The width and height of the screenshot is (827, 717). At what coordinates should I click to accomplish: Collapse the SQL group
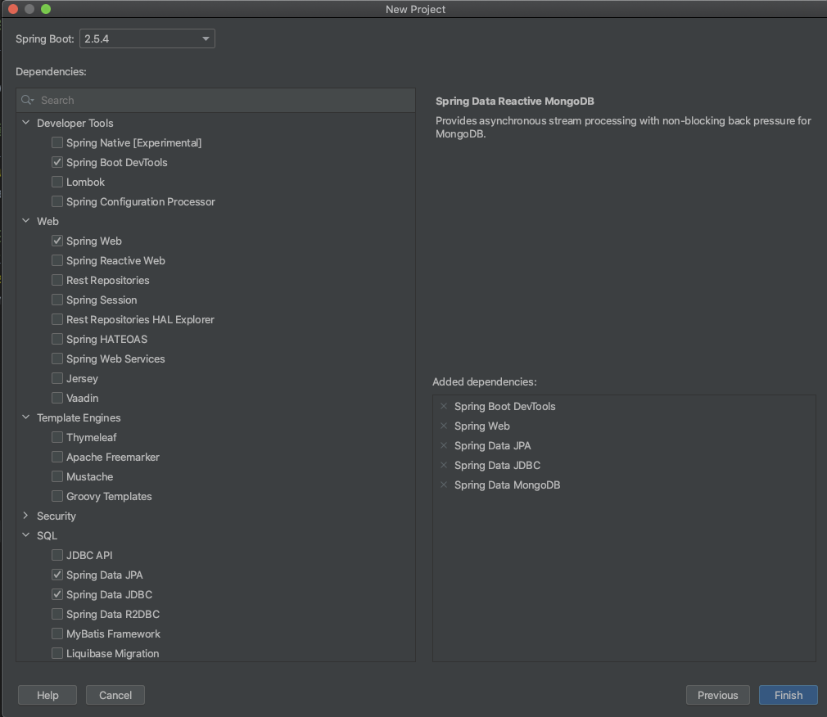[26, 535]
